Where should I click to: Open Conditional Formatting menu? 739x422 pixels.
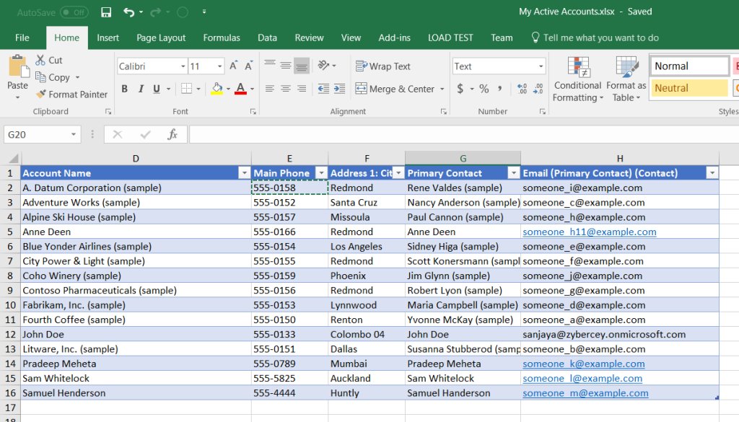pos(578,79)
